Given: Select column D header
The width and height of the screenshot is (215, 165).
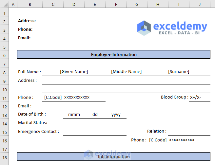Looking at the screenshot, I should click(x=74, y=5).
